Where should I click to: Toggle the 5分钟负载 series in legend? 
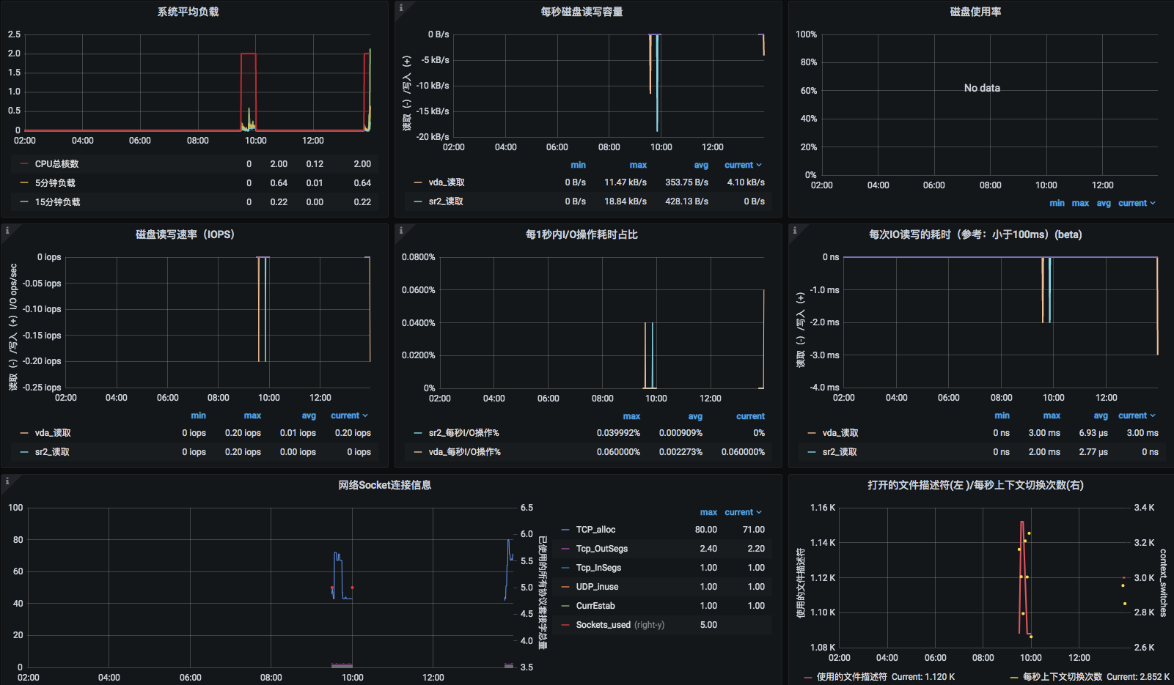55,183
